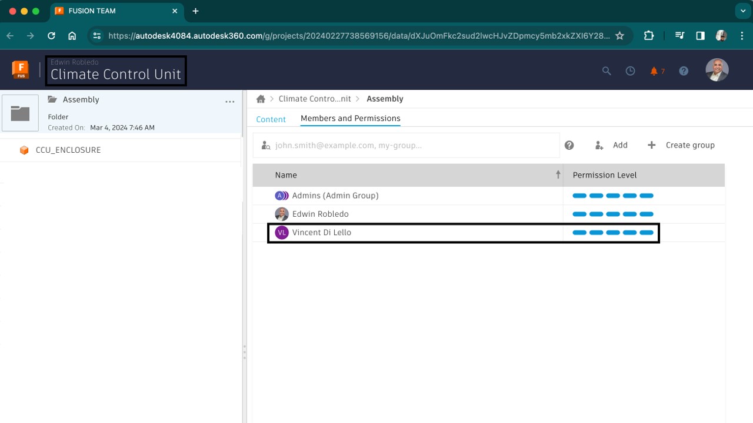Open the Assembly folder options ellipsis menu
This screenshot has width=753, height=423.
coord(229,101)
